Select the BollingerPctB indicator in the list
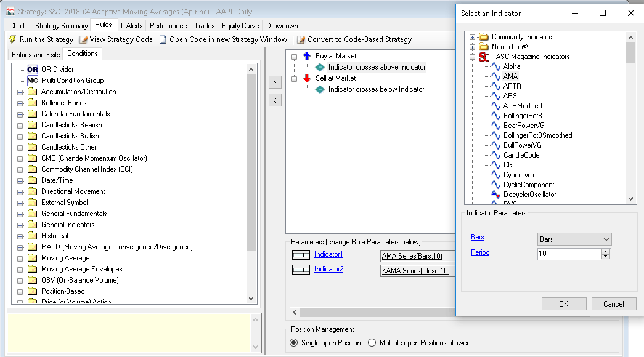The width and height of the screenshot is (644, 357). pos(523,116)
